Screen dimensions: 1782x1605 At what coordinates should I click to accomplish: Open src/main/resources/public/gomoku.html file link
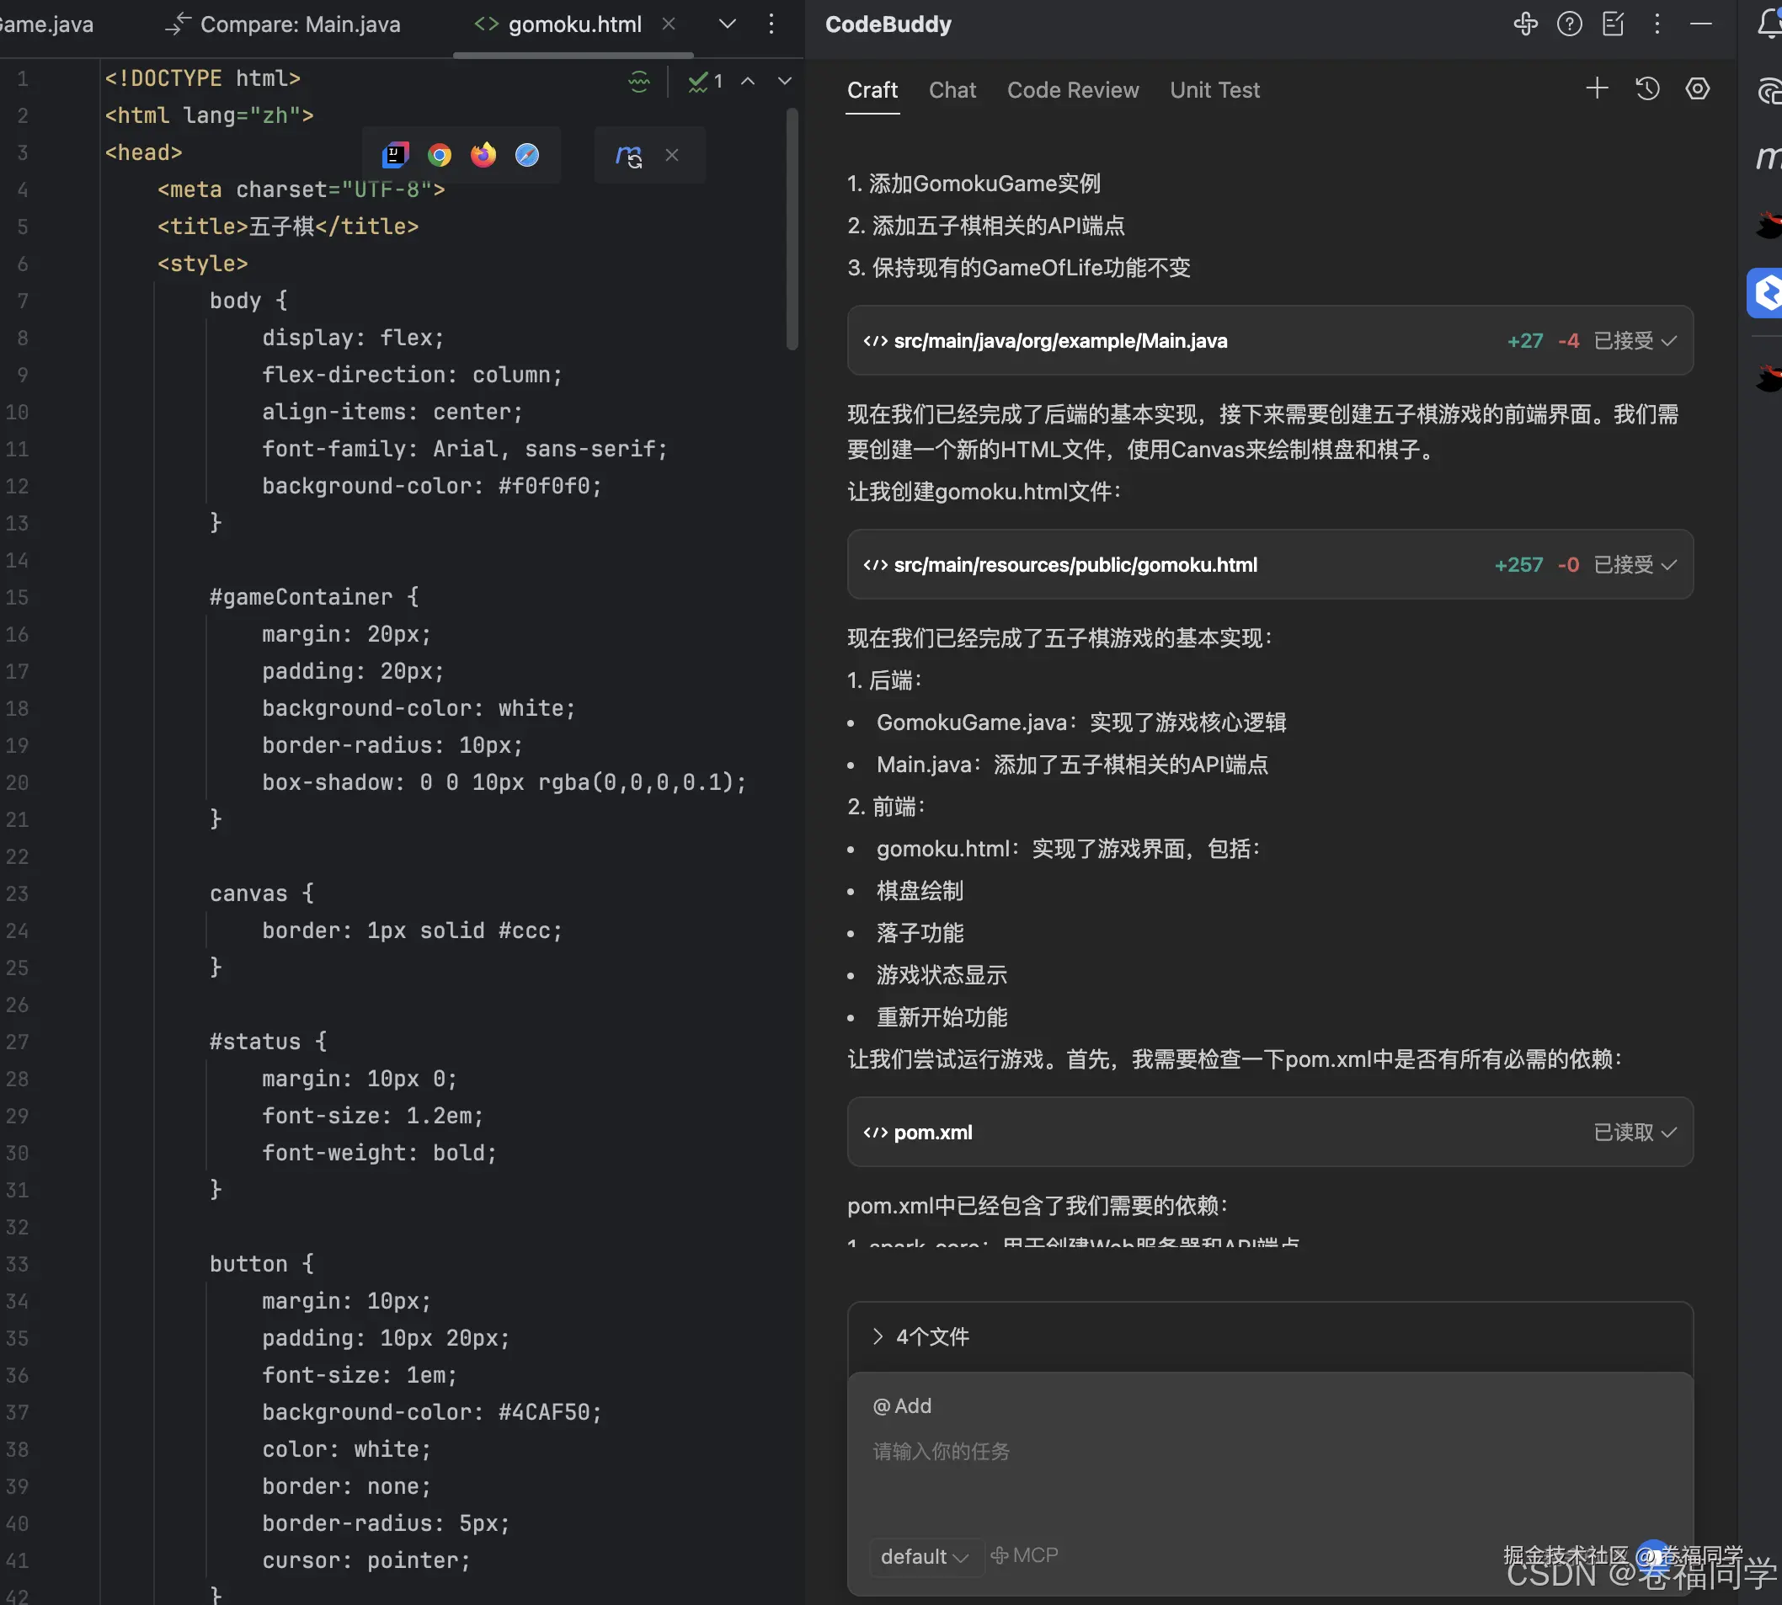[1075, 565]
